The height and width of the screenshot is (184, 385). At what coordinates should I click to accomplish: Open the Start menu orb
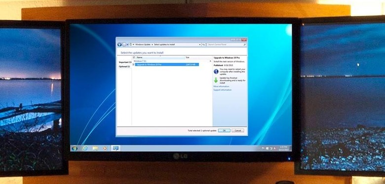coord(75,148)
